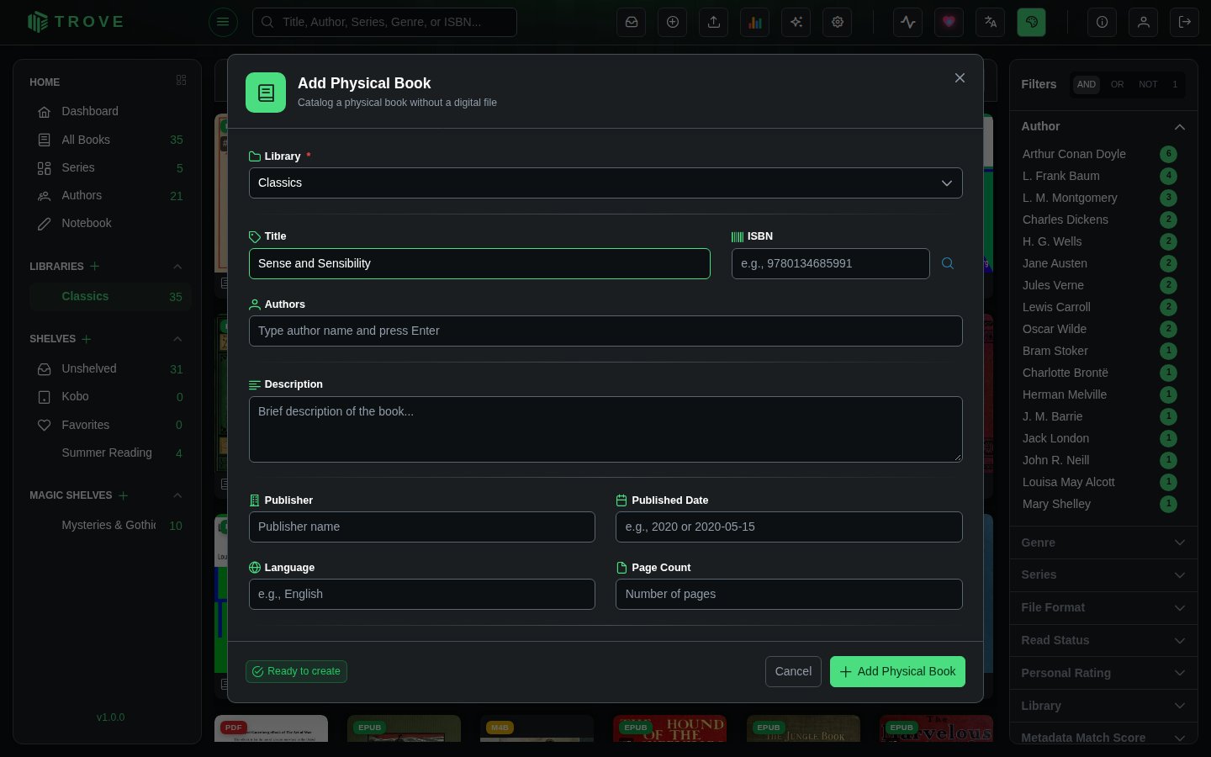The image size is (1211, 757).
Task: Open the info circle icon
Action: coord(1103,23)
